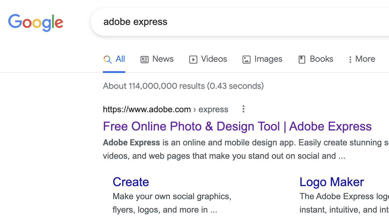
Task: Click the Google logo
Action: tap(36, 22)
